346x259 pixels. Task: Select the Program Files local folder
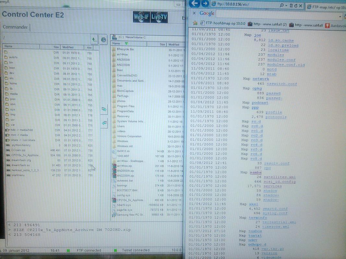(x=123, y=106)
